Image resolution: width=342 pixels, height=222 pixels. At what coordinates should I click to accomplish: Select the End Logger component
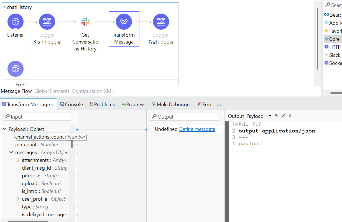(x=161, y=22)
